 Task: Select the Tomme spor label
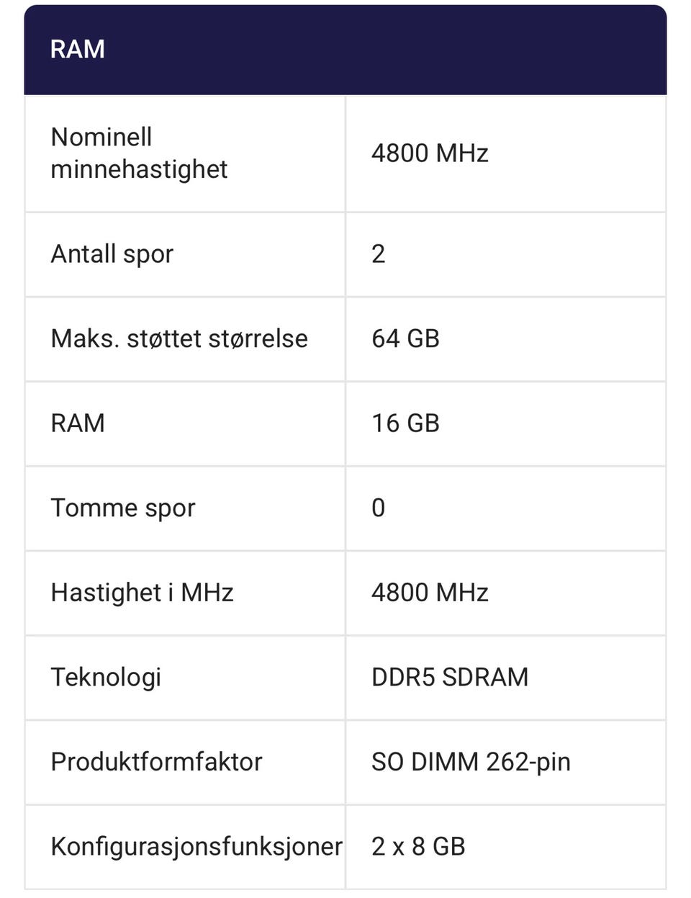coord(122,508)
